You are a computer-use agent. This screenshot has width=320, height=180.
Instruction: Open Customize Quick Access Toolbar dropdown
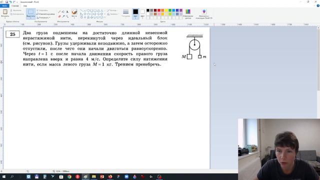click(x=17, y=2)
